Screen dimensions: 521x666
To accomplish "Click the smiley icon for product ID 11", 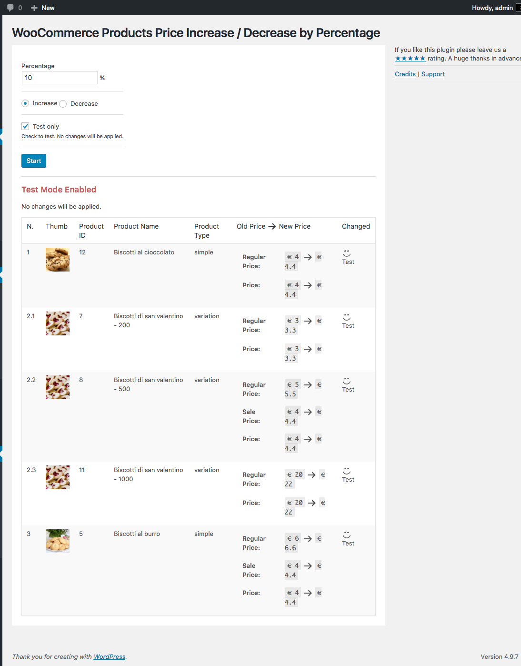I will coord(347,471).
